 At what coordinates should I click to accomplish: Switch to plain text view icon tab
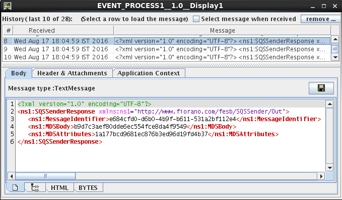[15, 187]
